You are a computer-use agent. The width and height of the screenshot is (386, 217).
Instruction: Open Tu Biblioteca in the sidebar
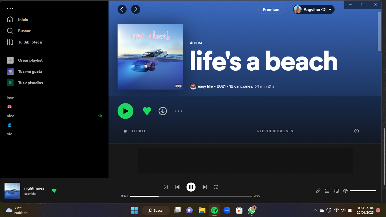pos(30,42)
